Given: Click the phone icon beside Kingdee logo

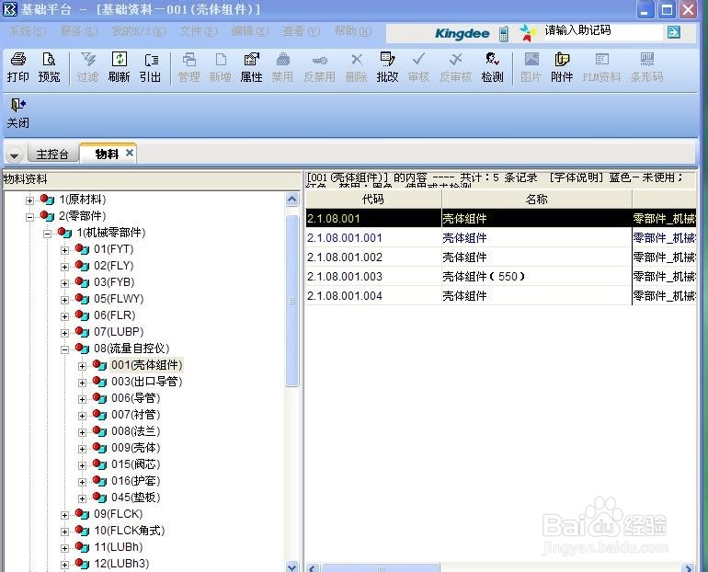Looking at the screenshot, I should pyautogui.click(x=504, y=33).
